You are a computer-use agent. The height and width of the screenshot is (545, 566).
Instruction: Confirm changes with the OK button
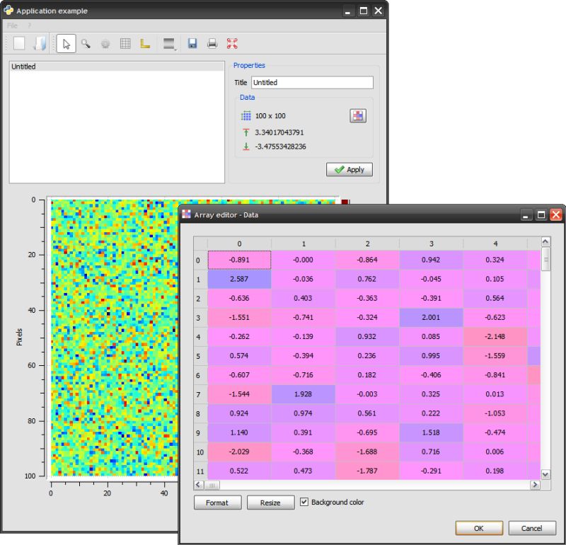(479, 528)
